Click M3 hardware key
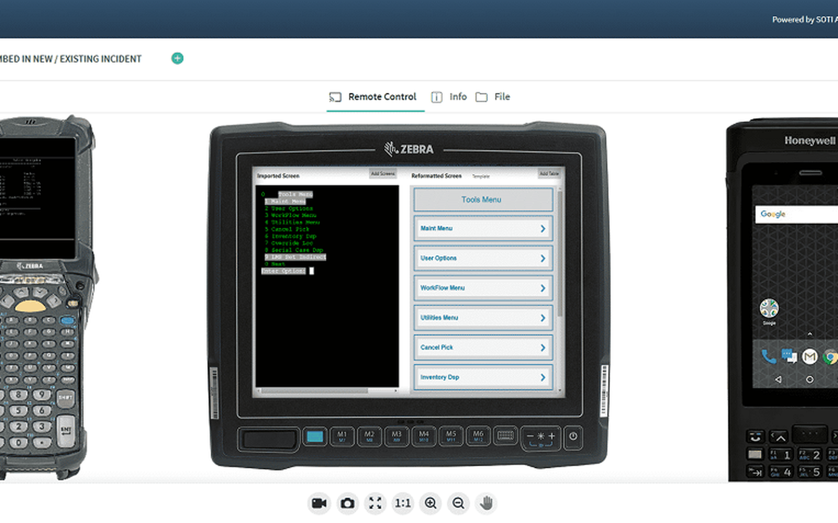 (396, 436)
